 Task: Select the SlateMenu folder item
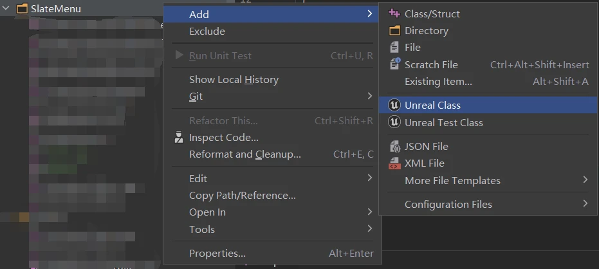55,9
